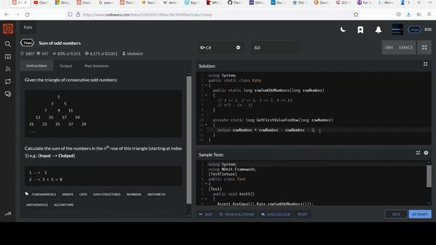Collapse GetFirstValueForRow method fold arrow
This screenshot has height=245, width=436.
206,125
